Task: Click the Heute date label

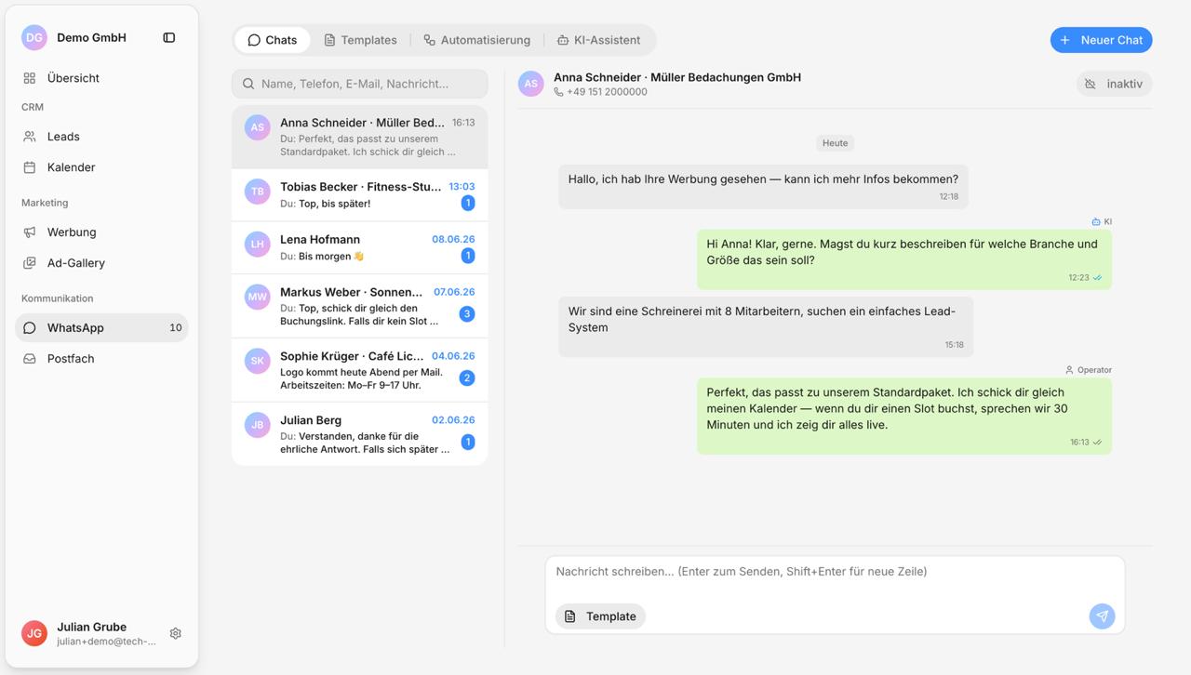Action: coord(835,143)
